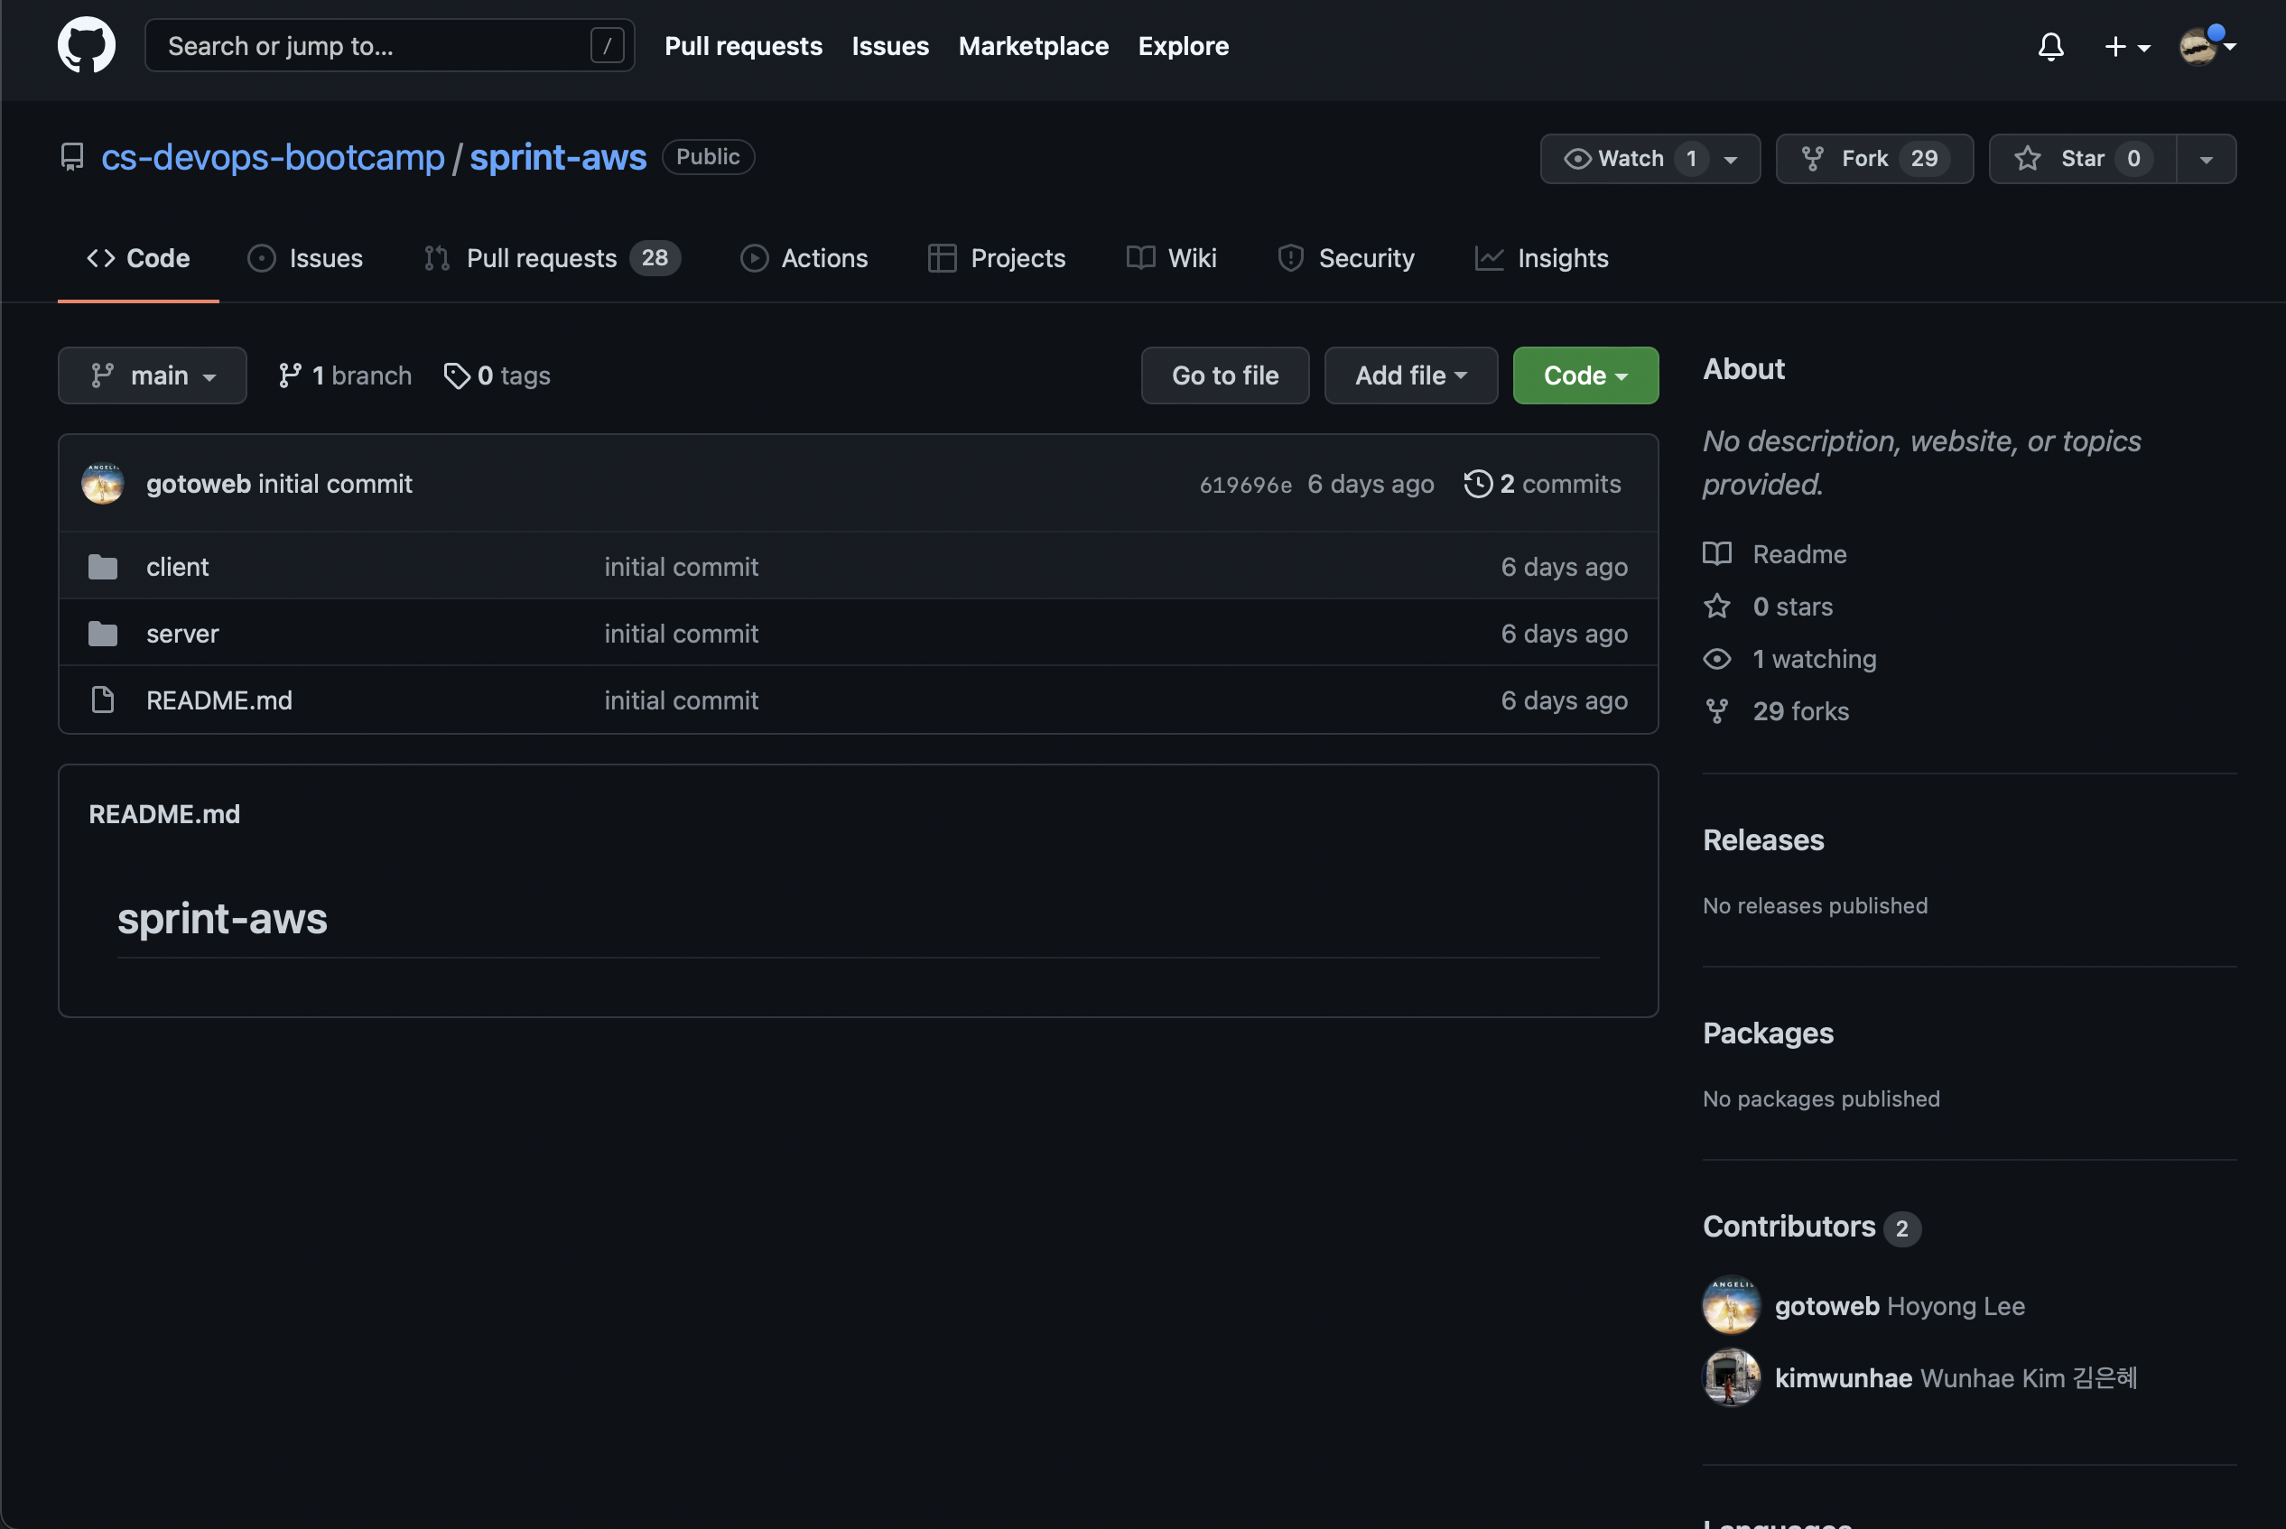Viewport: 2286px width, 1529px height.
Task: Click gotoweb contributor avatar
Action: pyautogui.click(x=1731, y=1306)
